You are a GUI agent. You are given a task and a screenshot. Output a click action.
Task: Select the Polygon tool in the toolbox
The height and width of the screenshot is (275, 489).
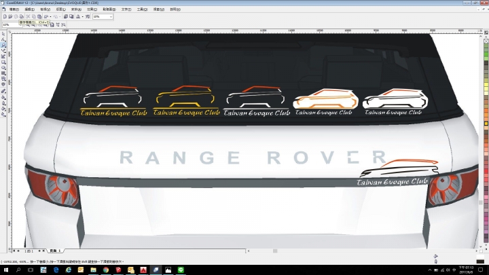pyautogui.click(x=3, y=73)
